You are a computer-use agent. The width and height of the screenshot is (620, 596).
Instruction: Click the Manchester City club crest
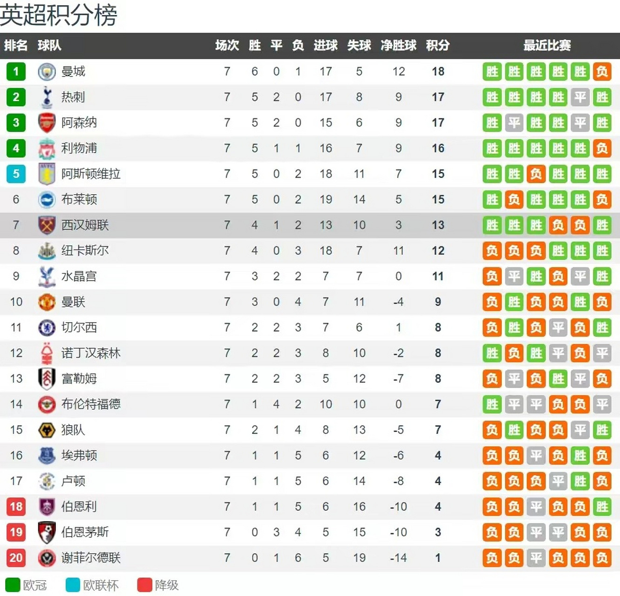point(47,72)
